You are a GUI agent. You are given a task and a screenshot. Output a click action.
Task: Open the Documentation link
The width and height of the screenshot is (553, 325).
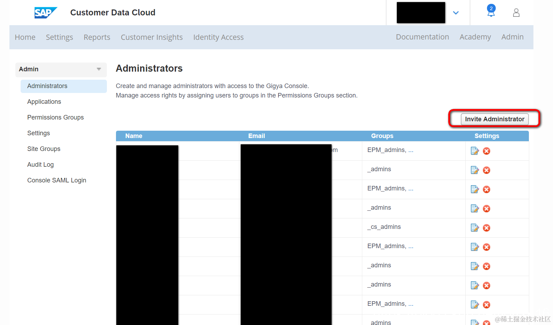click(422, 37)
